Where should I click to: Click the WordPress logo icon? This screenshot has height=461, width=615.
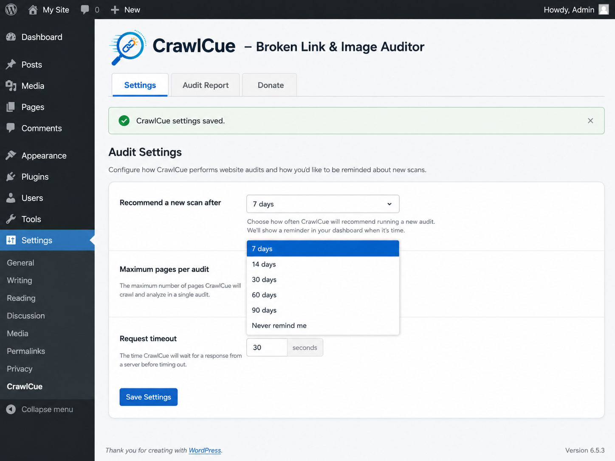(x=11, y=9)
